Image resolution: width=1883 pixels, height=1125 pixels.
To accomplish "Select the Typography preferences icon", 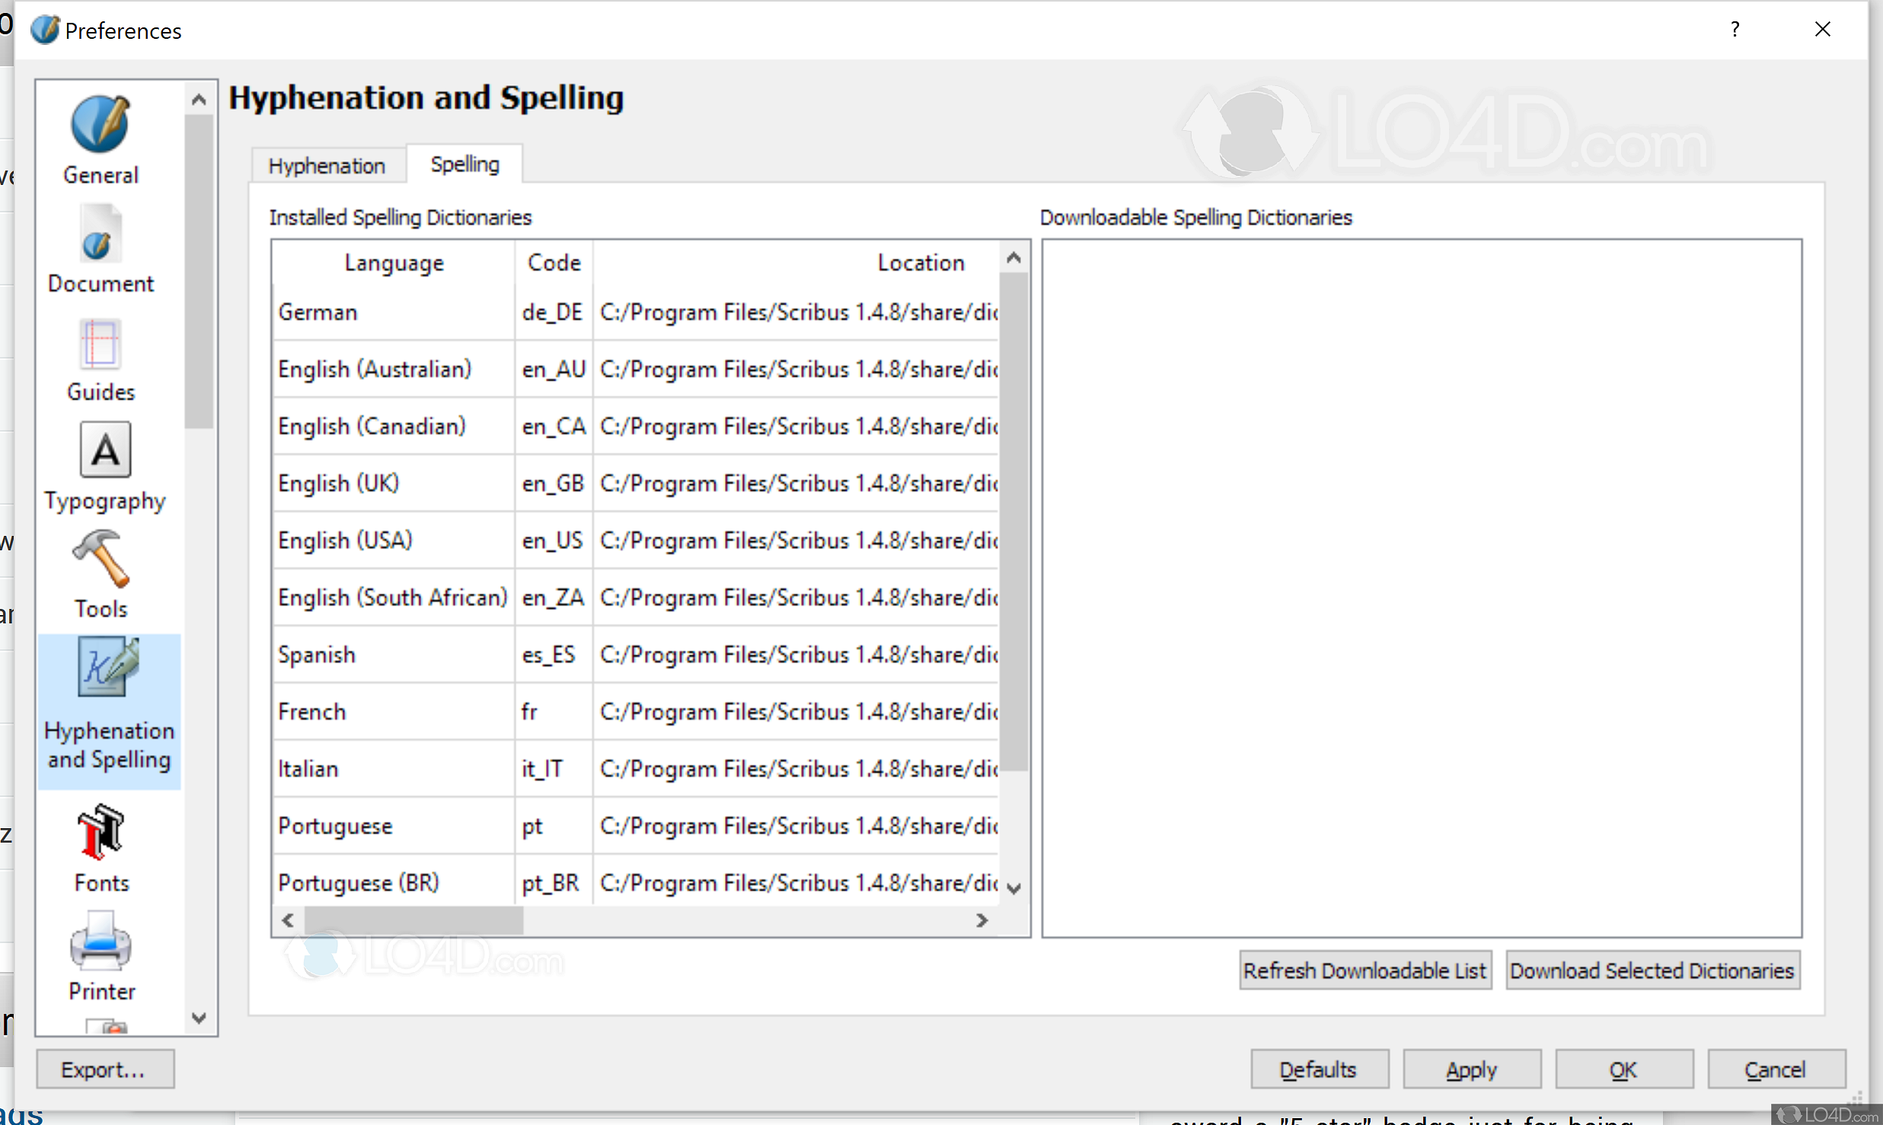I will click(104, 467).
